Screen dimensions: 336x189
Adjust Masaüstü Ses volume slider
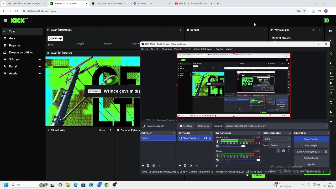pyautogui.click(x=240, y=146)
